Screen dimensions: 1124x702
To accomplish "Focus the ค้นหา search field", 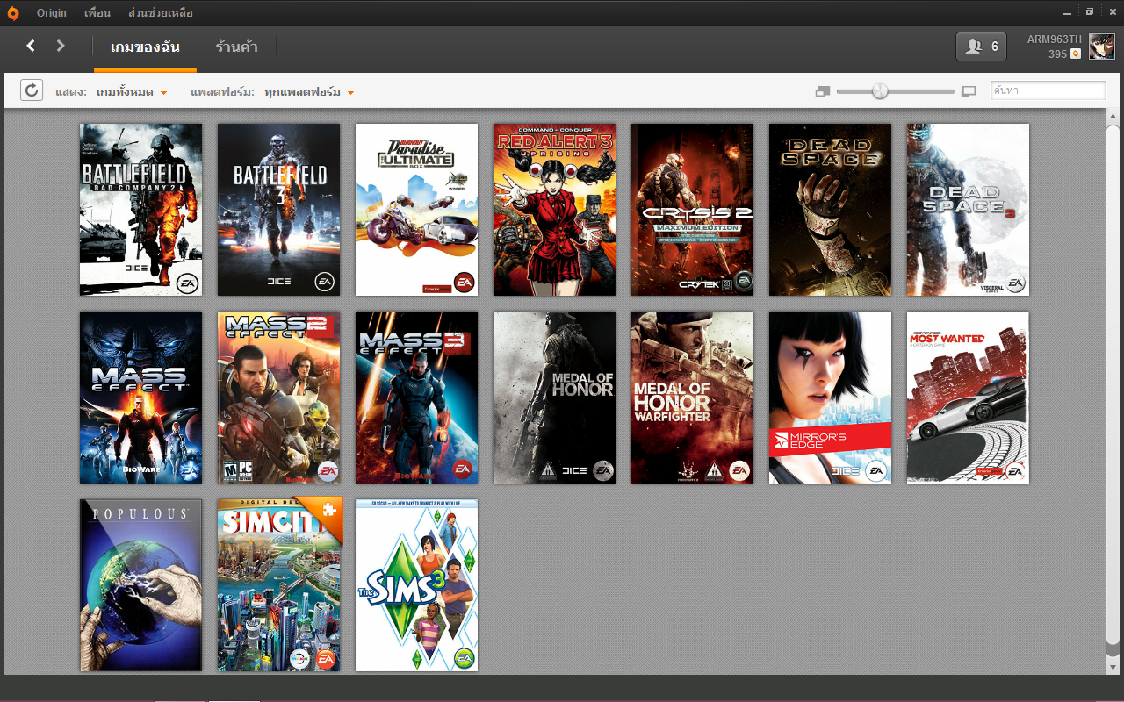I will coord(1048,90).
